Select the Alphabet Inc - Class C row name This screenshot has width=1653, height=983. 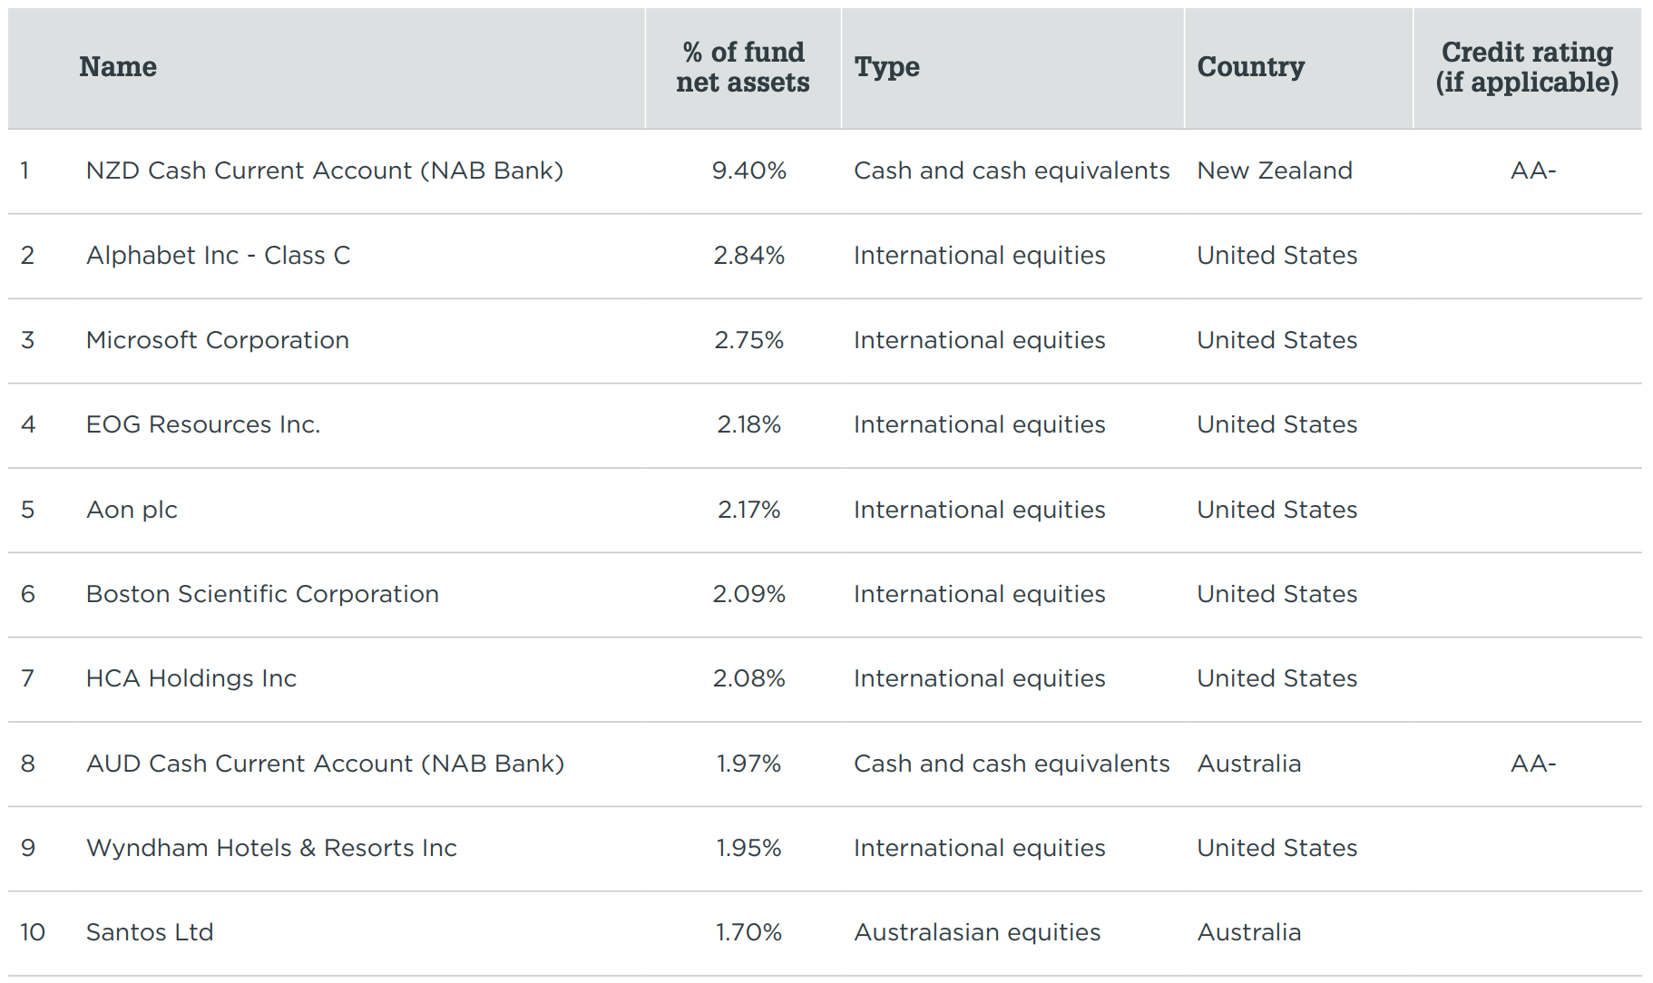click(218, 256)
